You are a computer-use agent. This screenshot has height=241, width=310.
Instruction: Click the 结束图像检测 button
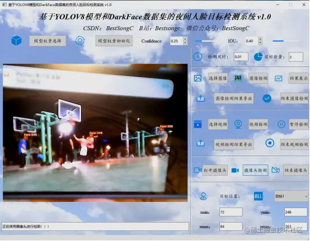click(x=294, y=98)
